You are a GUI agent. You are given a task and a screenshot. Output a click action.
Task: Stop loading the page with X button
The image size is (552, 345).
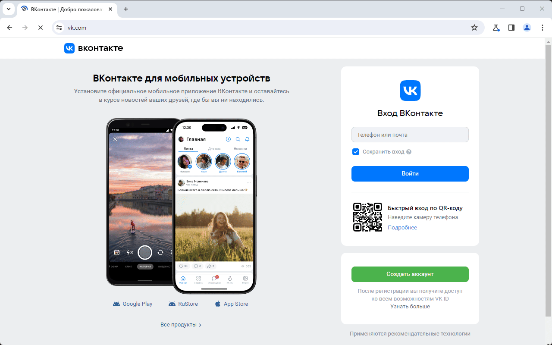[40, 28]
